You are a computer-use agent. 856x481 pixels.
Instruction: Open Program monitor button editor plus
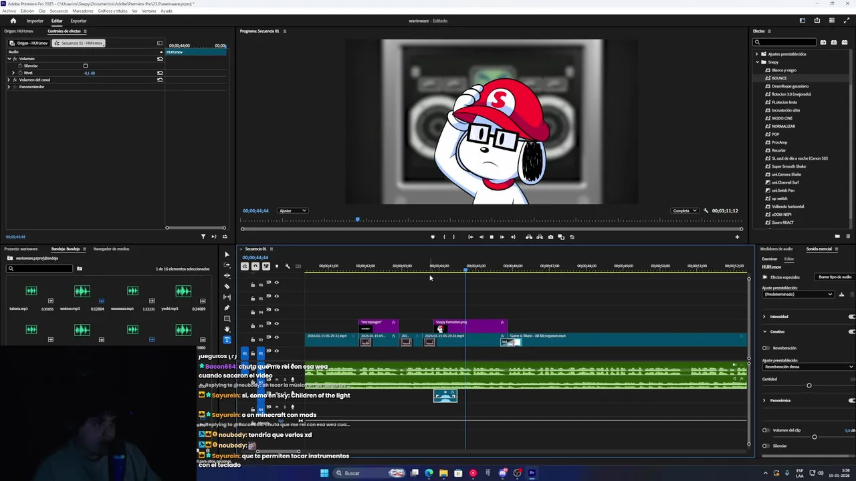click(x=737, y=237)
